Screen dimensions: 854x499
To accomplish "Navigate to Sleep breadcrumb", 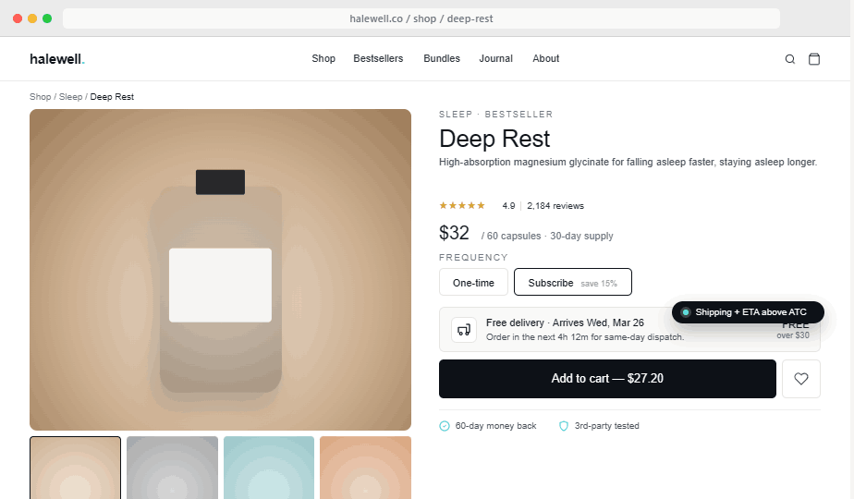I will coord(70,96).
